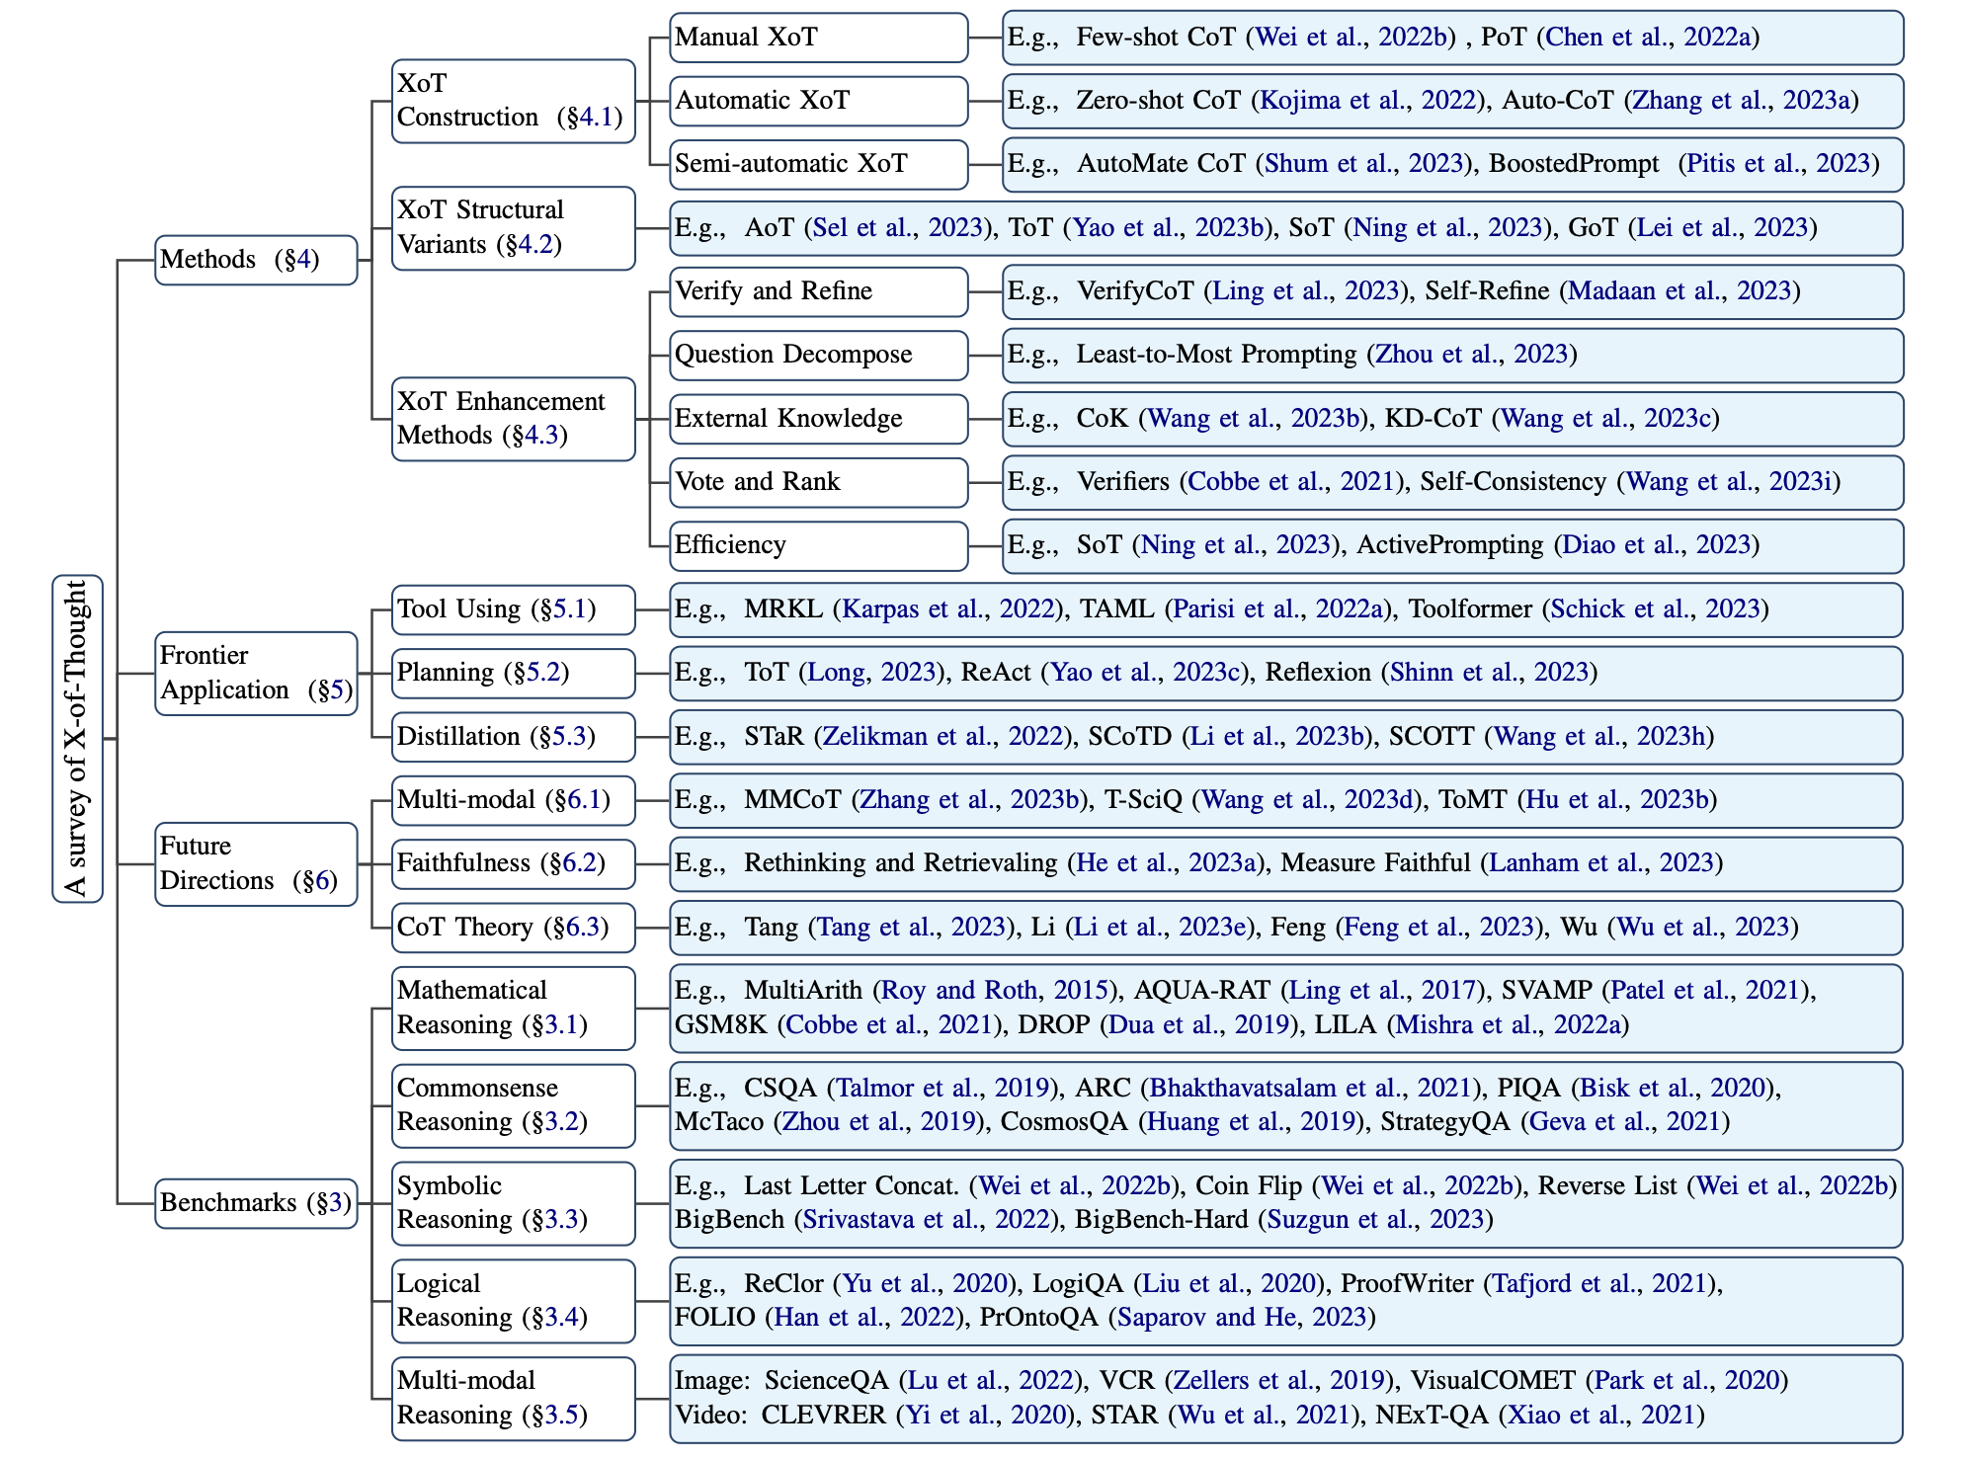Select the Frontier Application node
The image size is (1965, 1459).
click(x=255, y=673)
